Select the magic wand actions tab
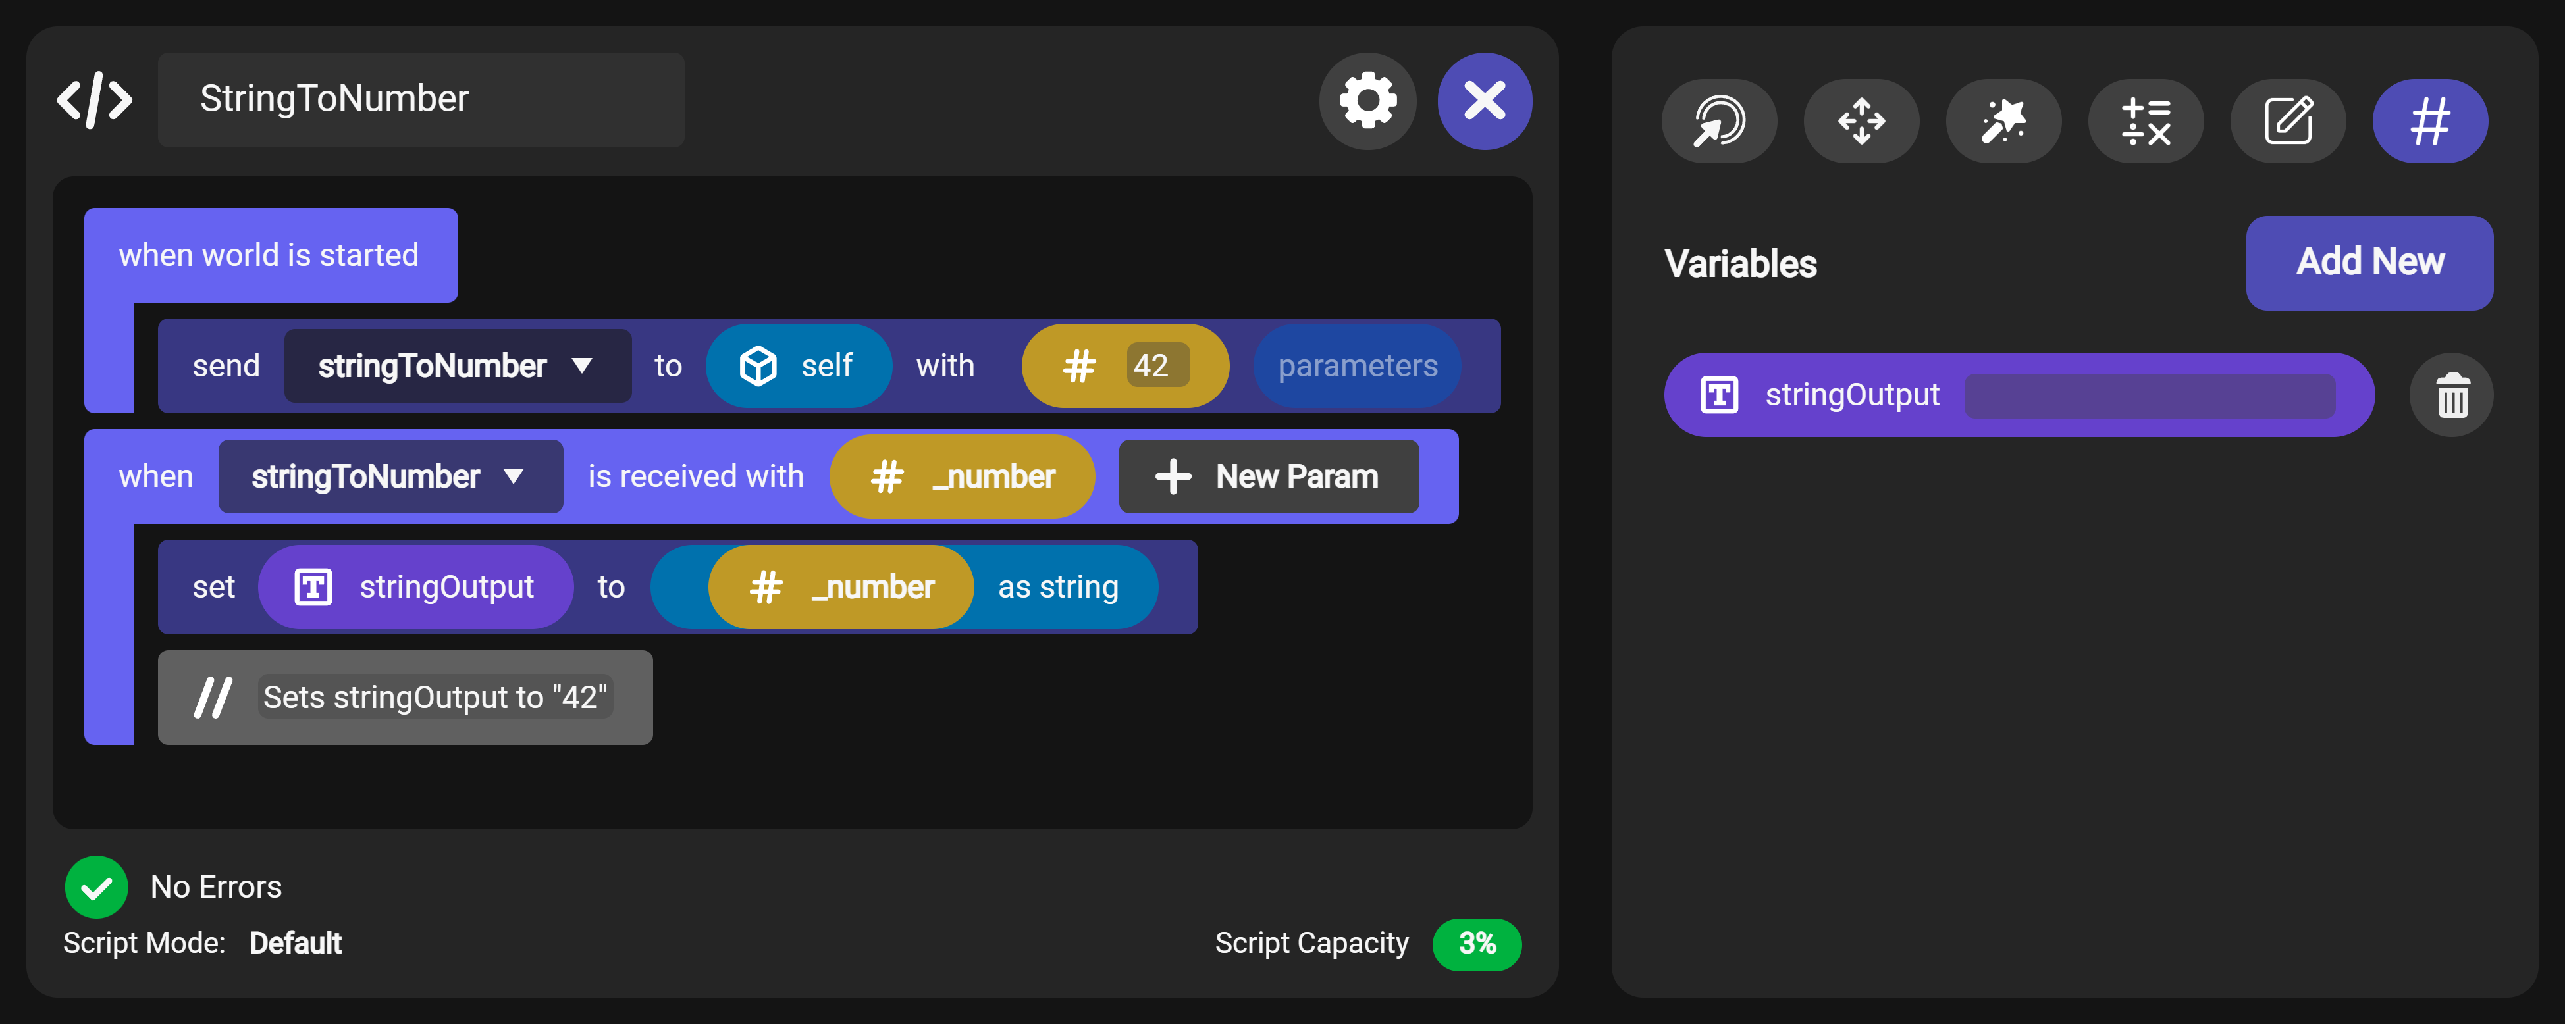The image size is (2565, 1024). pyautogui.click(x=2002, y=121)
